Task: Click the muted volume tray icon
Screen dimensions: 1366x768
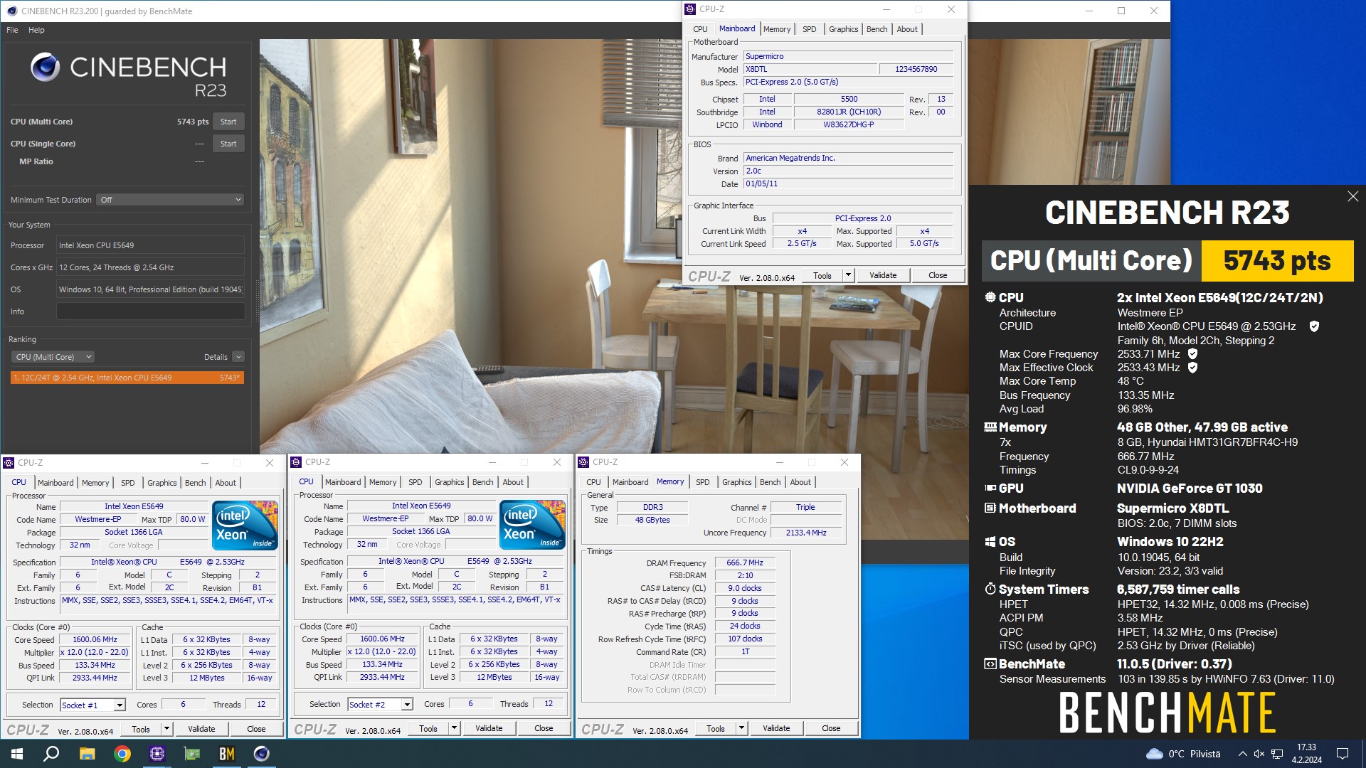Action: [x=1259, y=754]
